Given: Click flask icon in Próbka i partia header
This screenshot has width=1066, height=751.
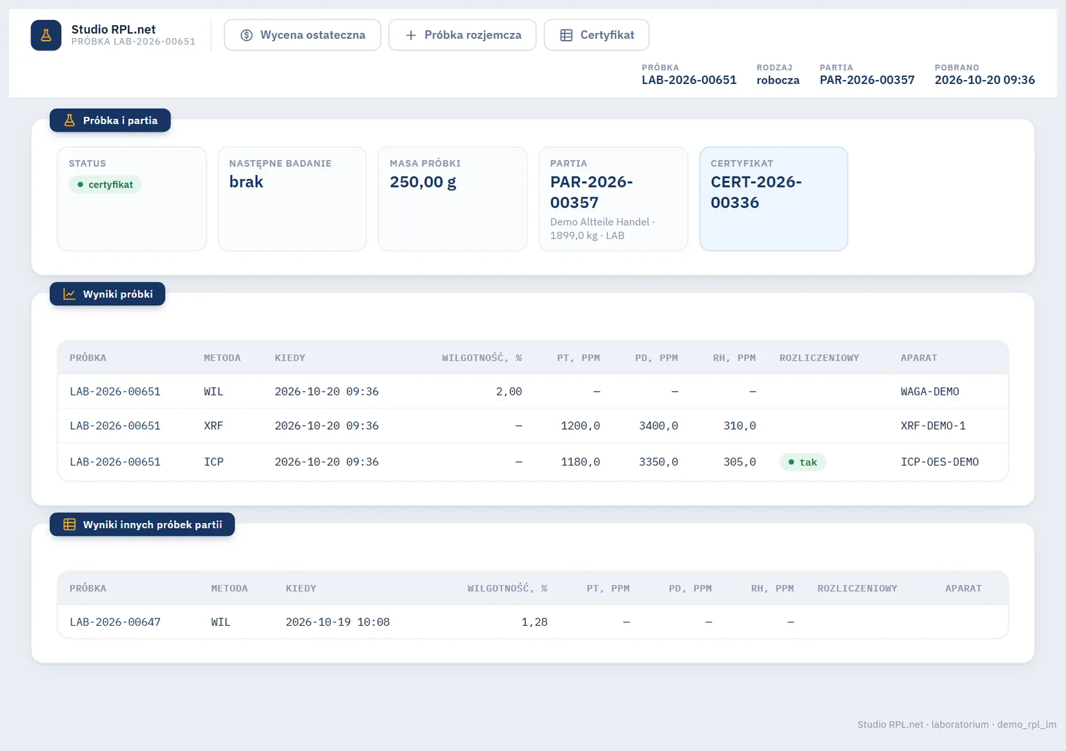Looking at the screenshot, I should [69, 120].
